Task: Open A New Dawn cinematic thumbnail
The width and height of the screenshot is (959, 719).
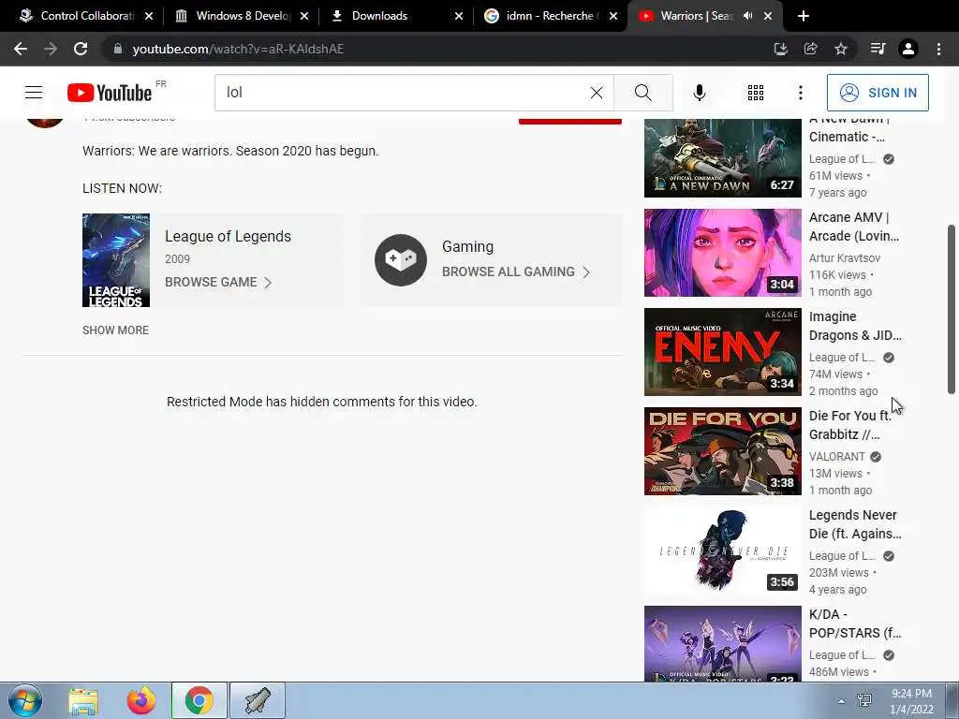Action: [x=722, y=157]
